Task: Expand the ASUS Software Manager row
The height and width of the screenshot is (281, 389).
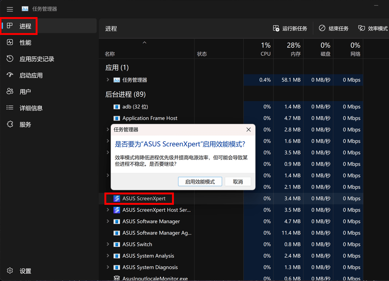Action: [x=108, y=221]
